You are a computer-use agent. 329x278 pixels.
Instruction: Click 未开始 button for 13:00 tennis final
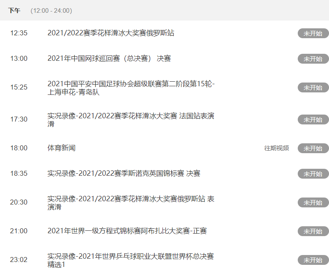(313, 59)
